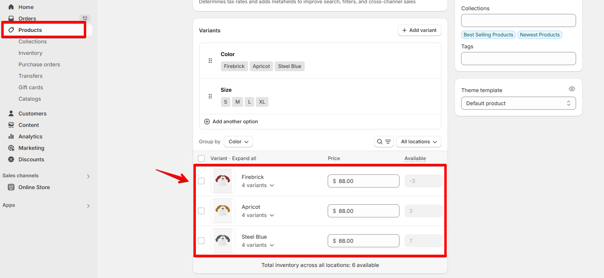Click the Discounts badge icon
Screen dimensions: 604x278
point(11,159)
